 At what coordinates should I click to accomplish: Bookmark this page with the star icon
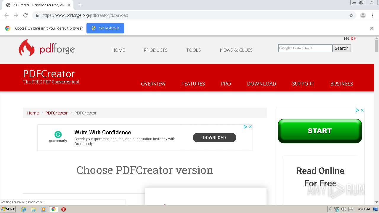351,15
